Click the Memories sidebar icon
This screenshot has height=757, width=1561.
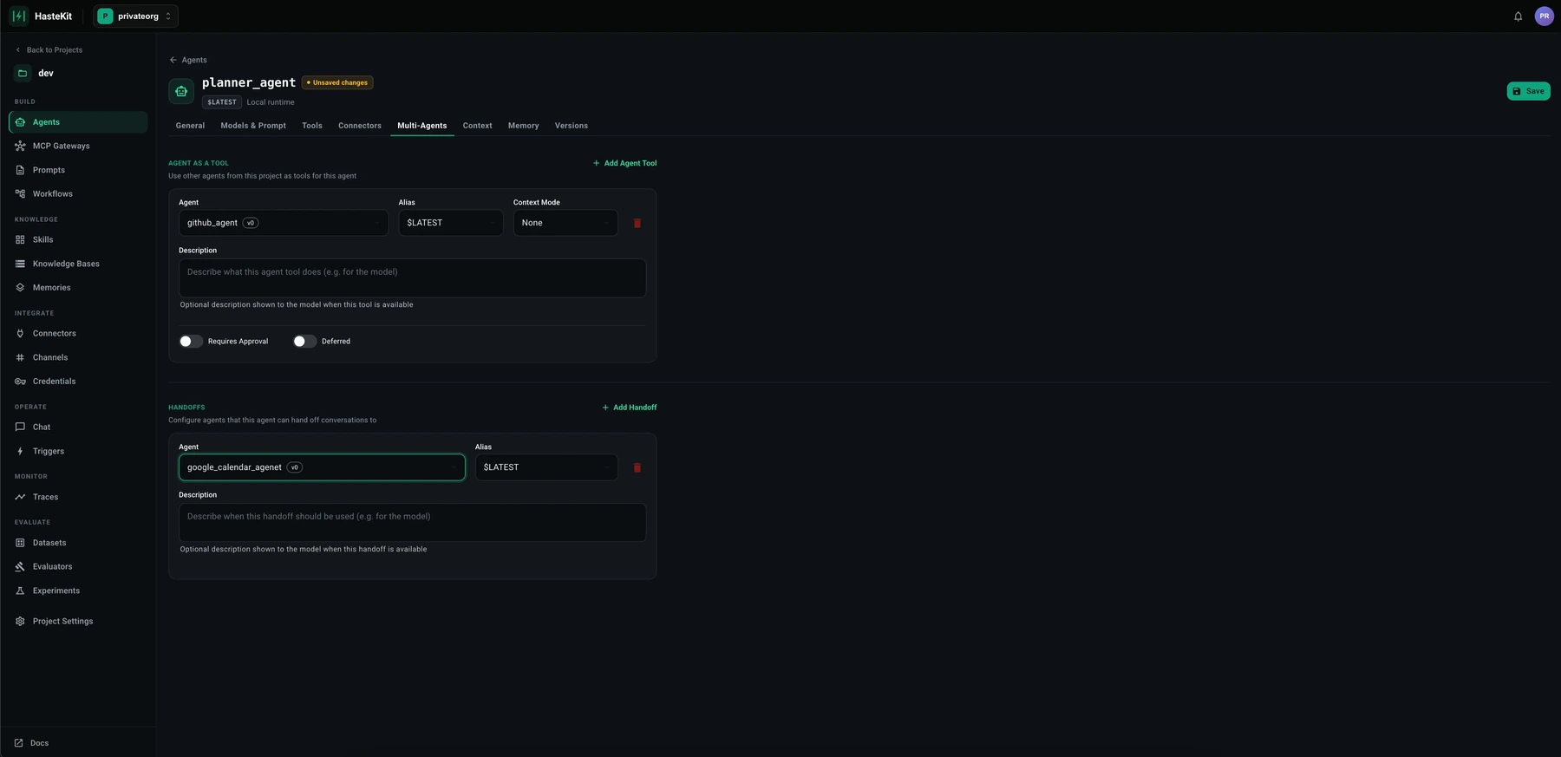click(x=20, y=287)
